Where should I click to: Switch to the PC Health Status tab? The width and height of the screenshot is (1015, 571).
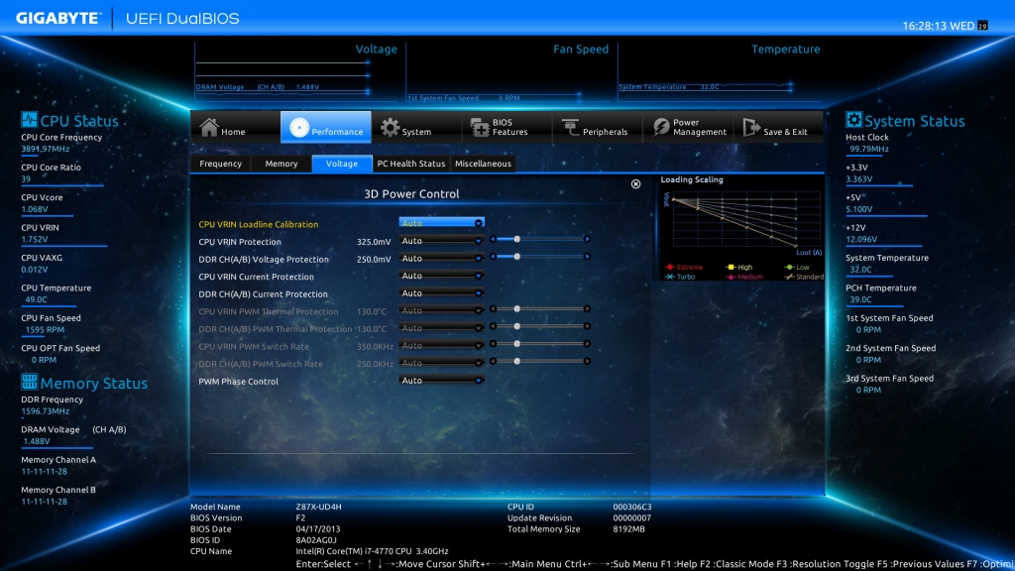[411, 164]
